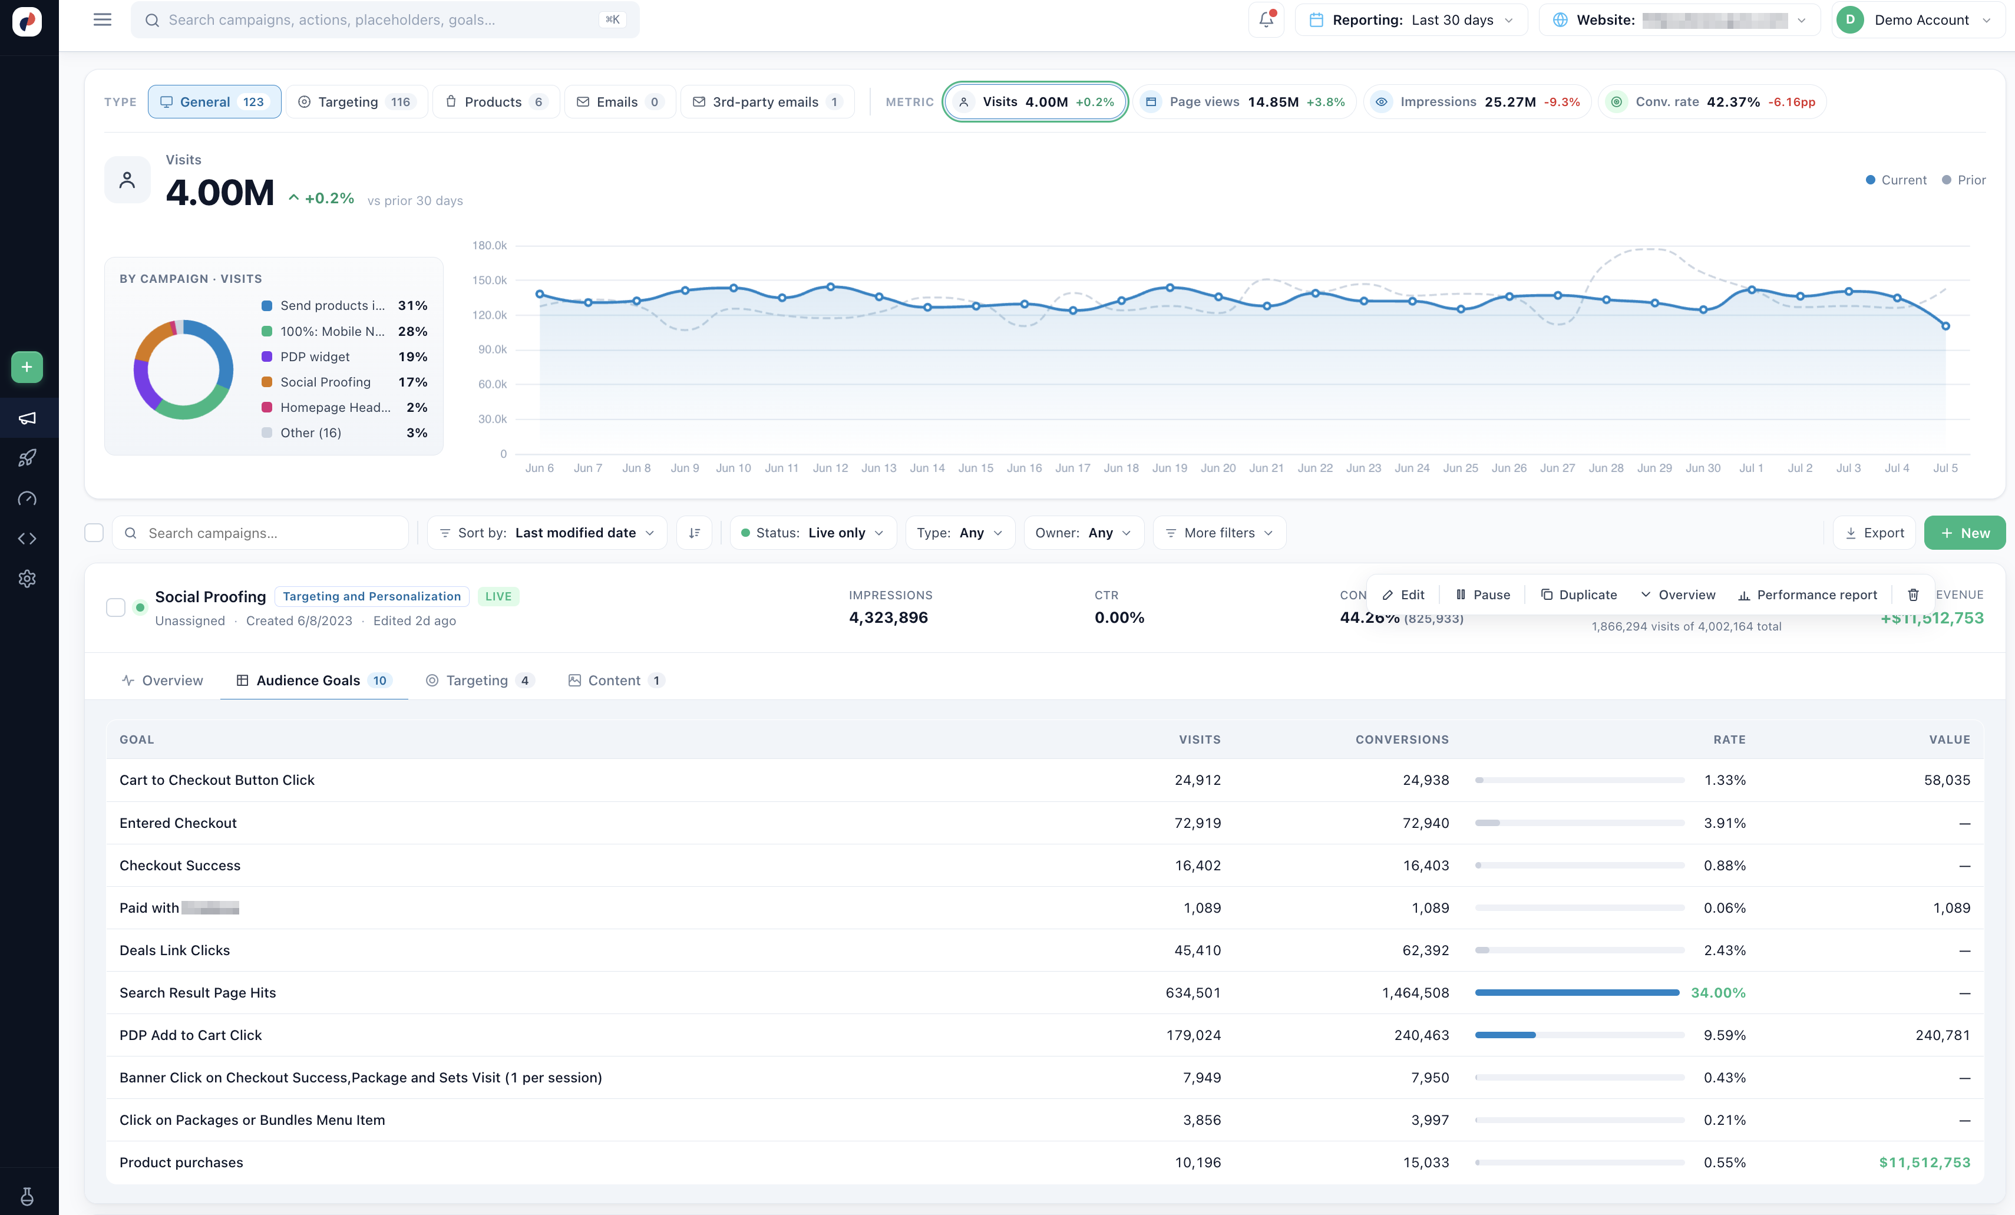Tick the Social Proofing campaign checkbox
Viewport: 2015px width, 1215px height.
[115, 607]
